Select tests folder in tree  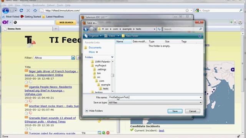(x=106, y=89)
